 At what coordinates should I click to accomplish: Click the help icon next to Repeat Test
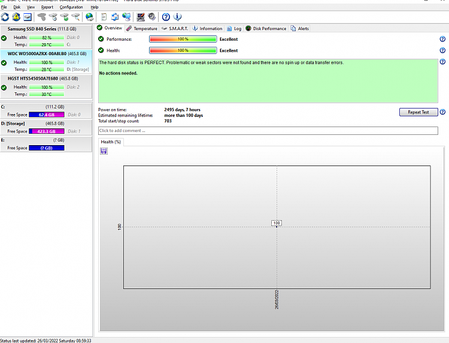tap(442, 112)
